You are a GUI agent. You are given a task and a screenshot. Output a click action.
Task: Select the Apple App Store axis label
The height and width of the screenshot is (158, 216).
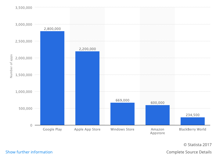point(87,129)
